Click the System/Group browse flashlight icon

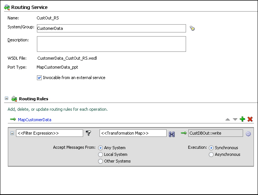click(x=192, y=28)
